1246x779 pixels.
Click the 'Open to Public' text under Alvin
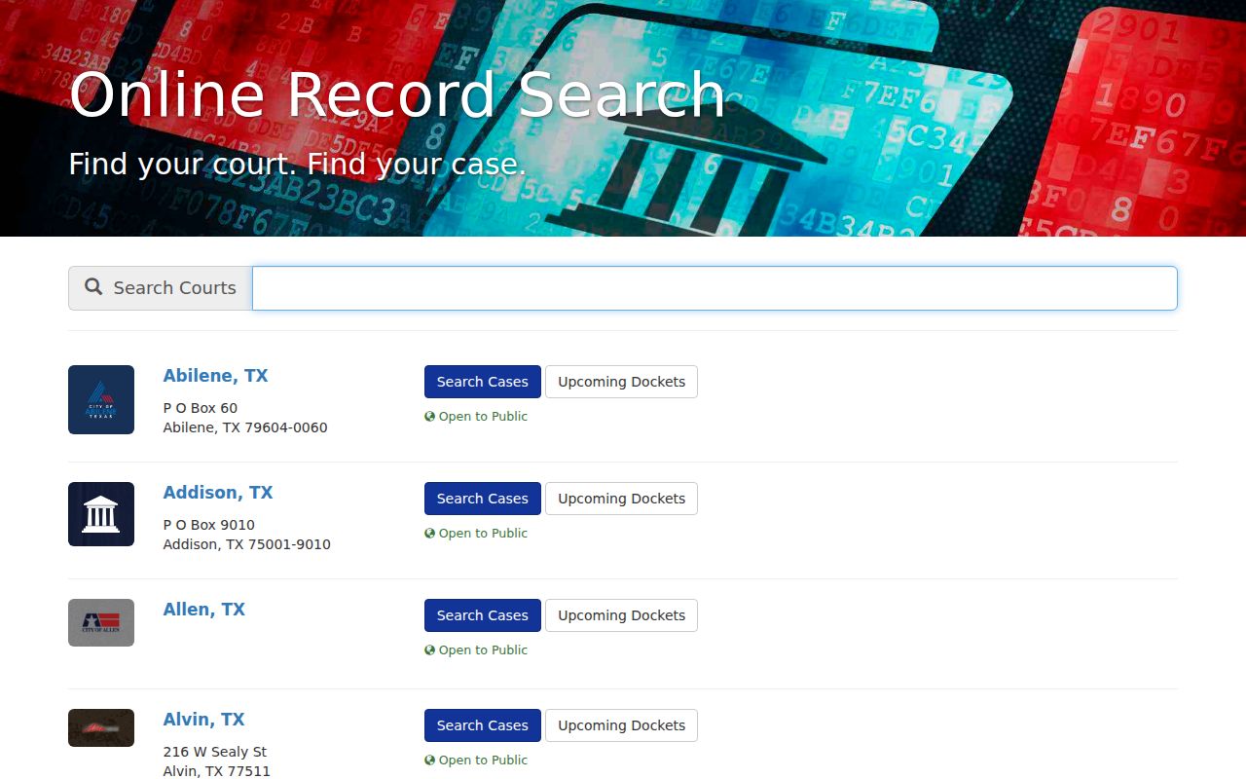pyautogui.click(x=483, y=760)
